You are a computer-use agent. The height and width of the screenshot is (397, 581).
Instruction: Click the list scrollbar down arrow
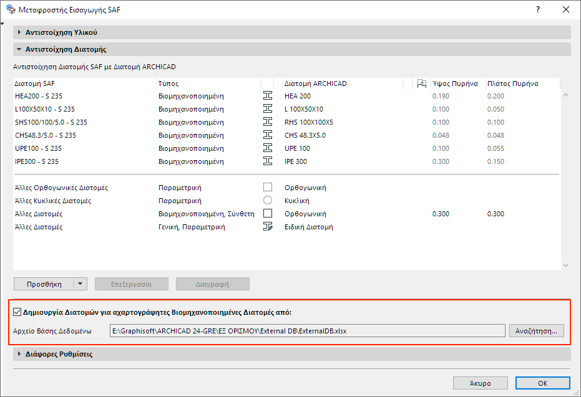coord(565,265)
